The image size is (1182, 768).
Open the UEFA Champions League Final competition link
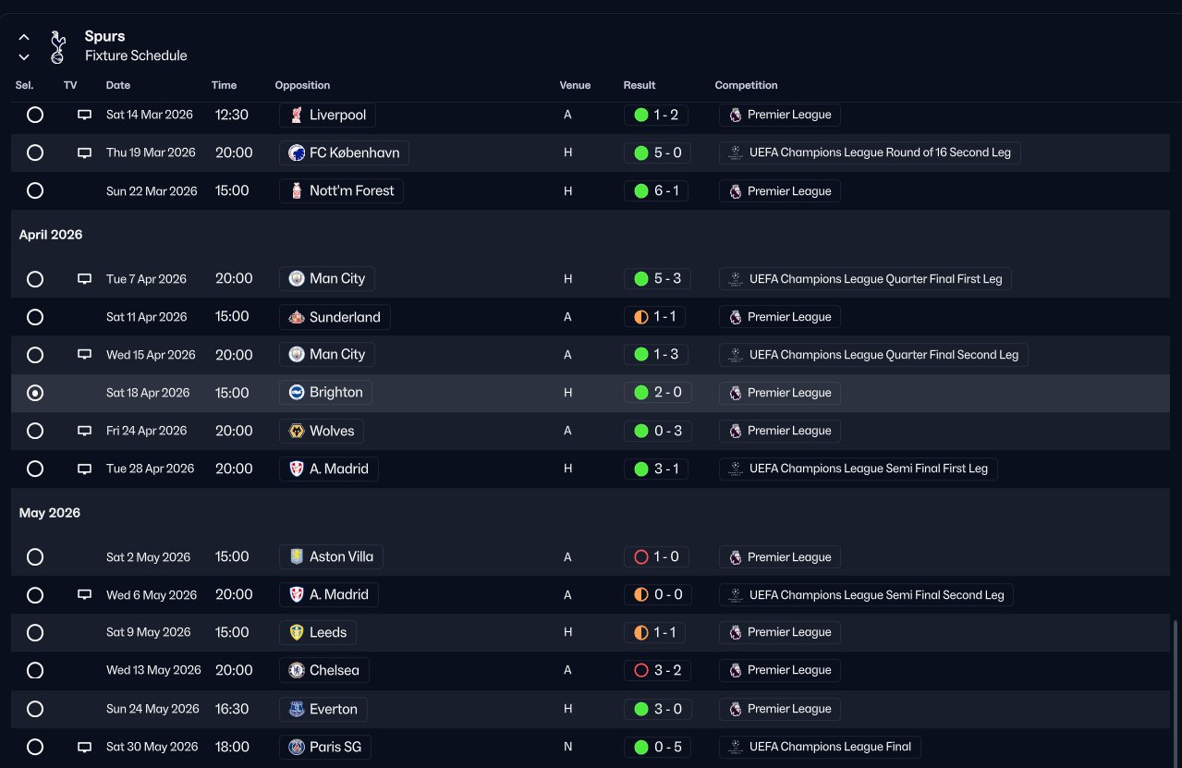click(x=829, y=747)
